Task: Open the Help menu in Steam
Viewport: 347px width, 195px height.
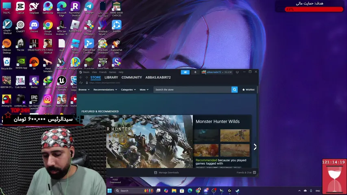Action: click(121, 72)
